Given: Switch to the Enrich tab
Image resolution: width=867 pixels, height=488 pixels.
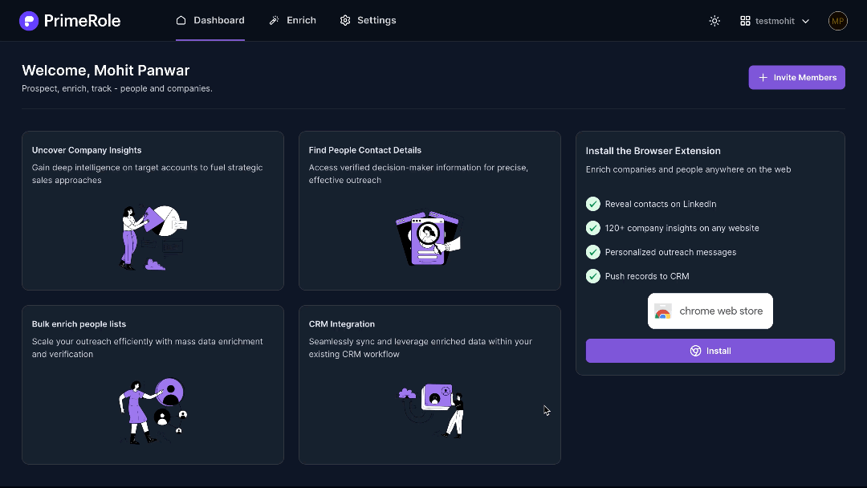Looking at the screenshot, I should pyautogui.click(x=293, y=20).
